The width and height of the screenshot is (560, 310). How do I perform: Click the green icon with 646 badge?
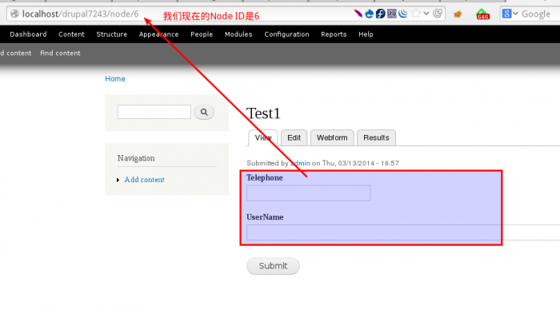482,14
